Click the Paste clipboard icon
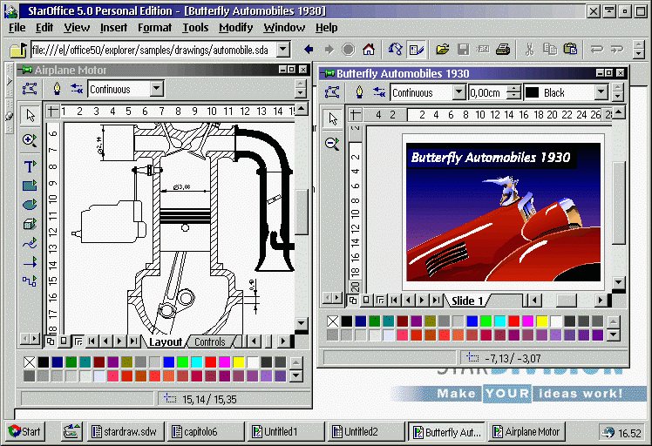Screen dimensions: 652x446 coord(570,50)
